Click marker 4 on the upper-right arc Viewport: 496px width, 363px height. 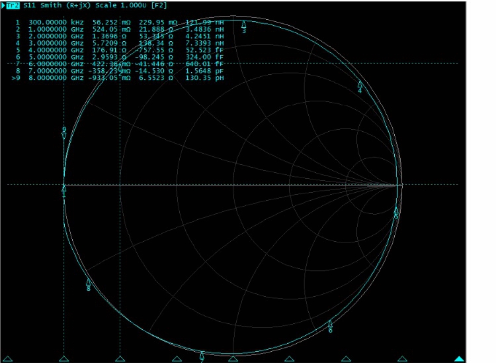pos(360,87)
